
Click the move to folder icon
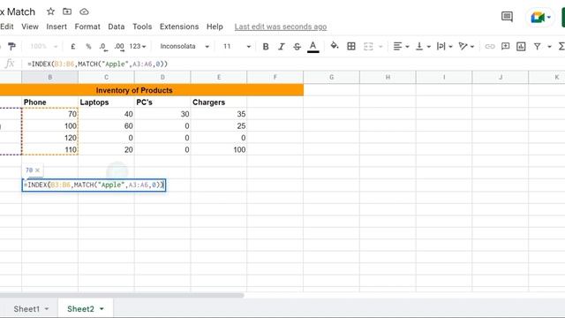(67, 11)
